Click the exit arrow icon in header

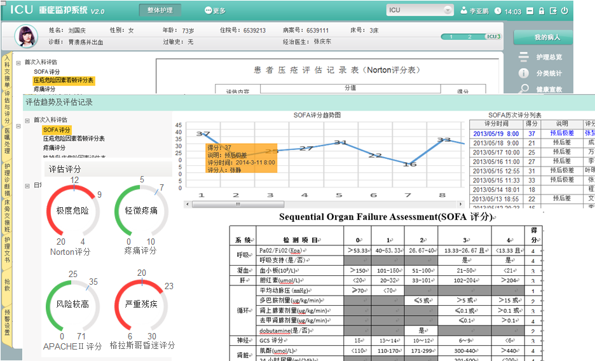(553, 11)
